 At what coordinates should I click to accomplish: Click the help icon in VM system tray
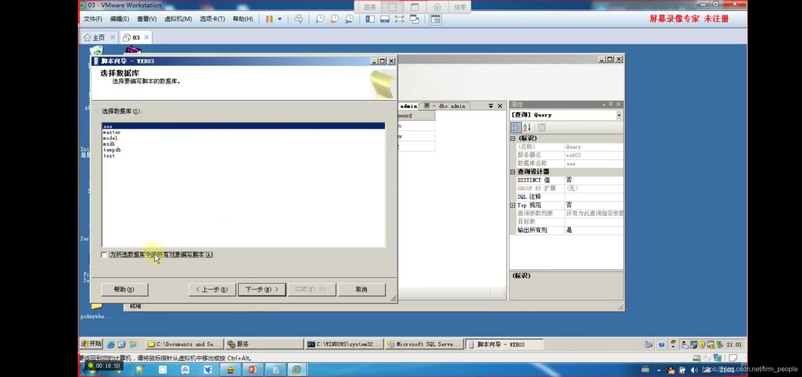[x=662, y=344]
